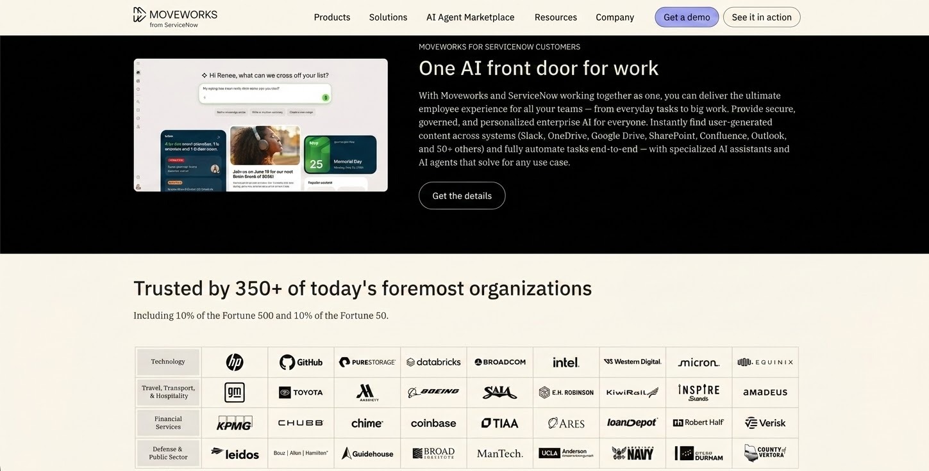This screenshot has height=471, width=929.
Task: Open the AI assistant preview image
Action: 260,125
